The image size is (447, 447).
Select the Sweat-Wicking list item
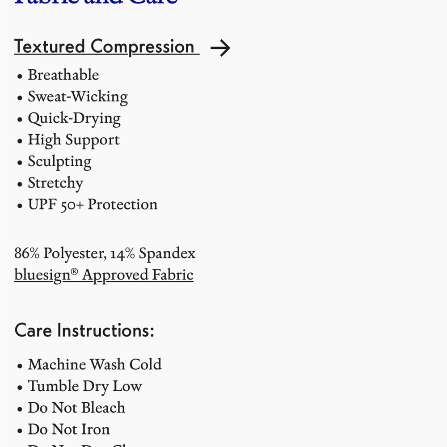click(x=78, y=97)
